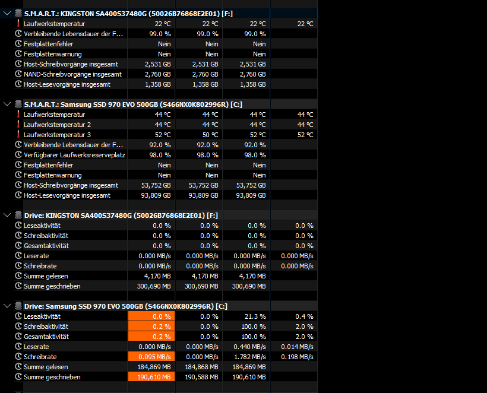487x393 pixels.
Task: Click the 0.440 MB/s maximum Leserate value
Action: point(249,347)
